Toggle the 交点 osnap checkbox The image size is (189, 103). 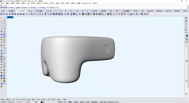pyautogui.click(x=26, y=99)
